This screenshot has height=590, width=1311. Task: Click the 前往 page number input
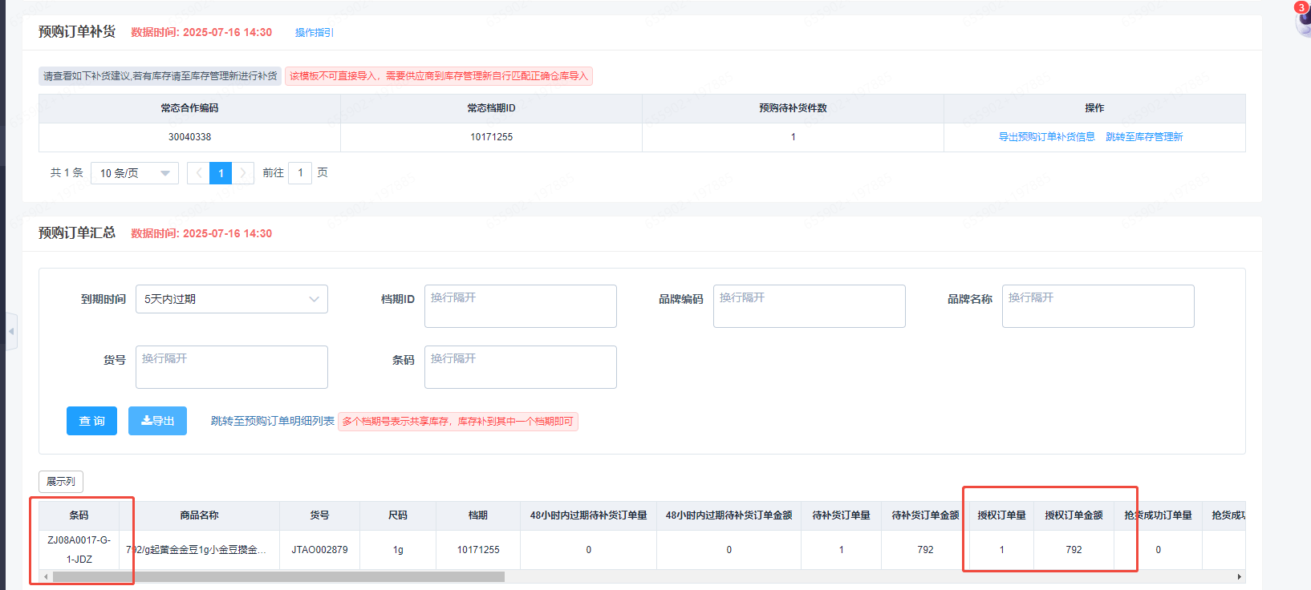[x=300, y=173]
